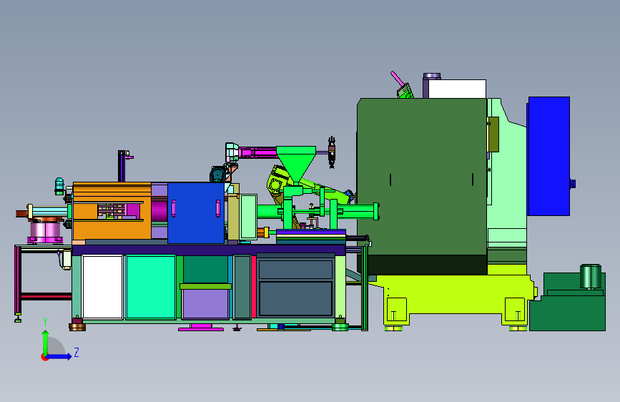
Task: Select the green cylinders on bottom-right unit
Action: [x=591, y=276]
